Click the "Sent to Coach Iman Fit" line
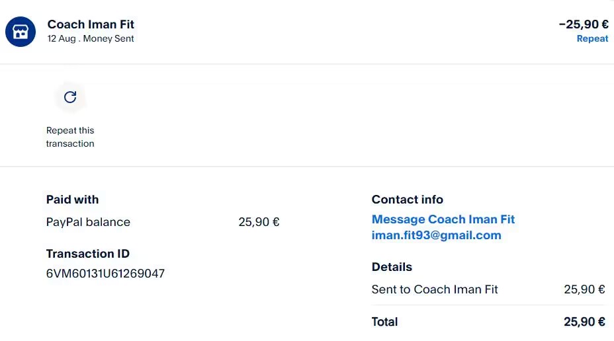The width and height of the screenshot is (614, 341). (435, 289)
